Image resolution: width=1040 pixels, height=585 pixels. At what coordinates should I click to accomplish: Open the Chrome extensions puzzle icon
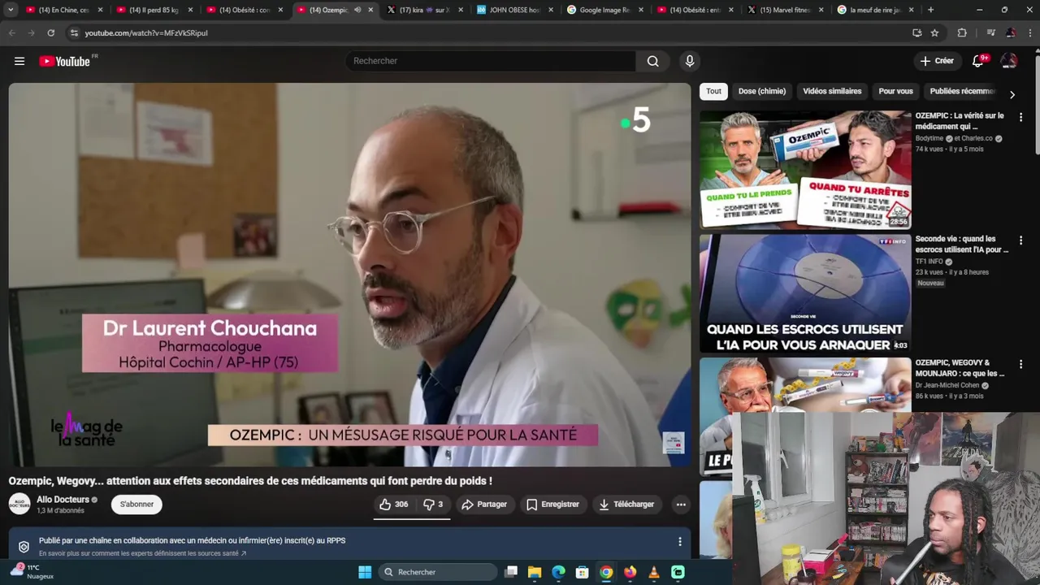(962, 32)
